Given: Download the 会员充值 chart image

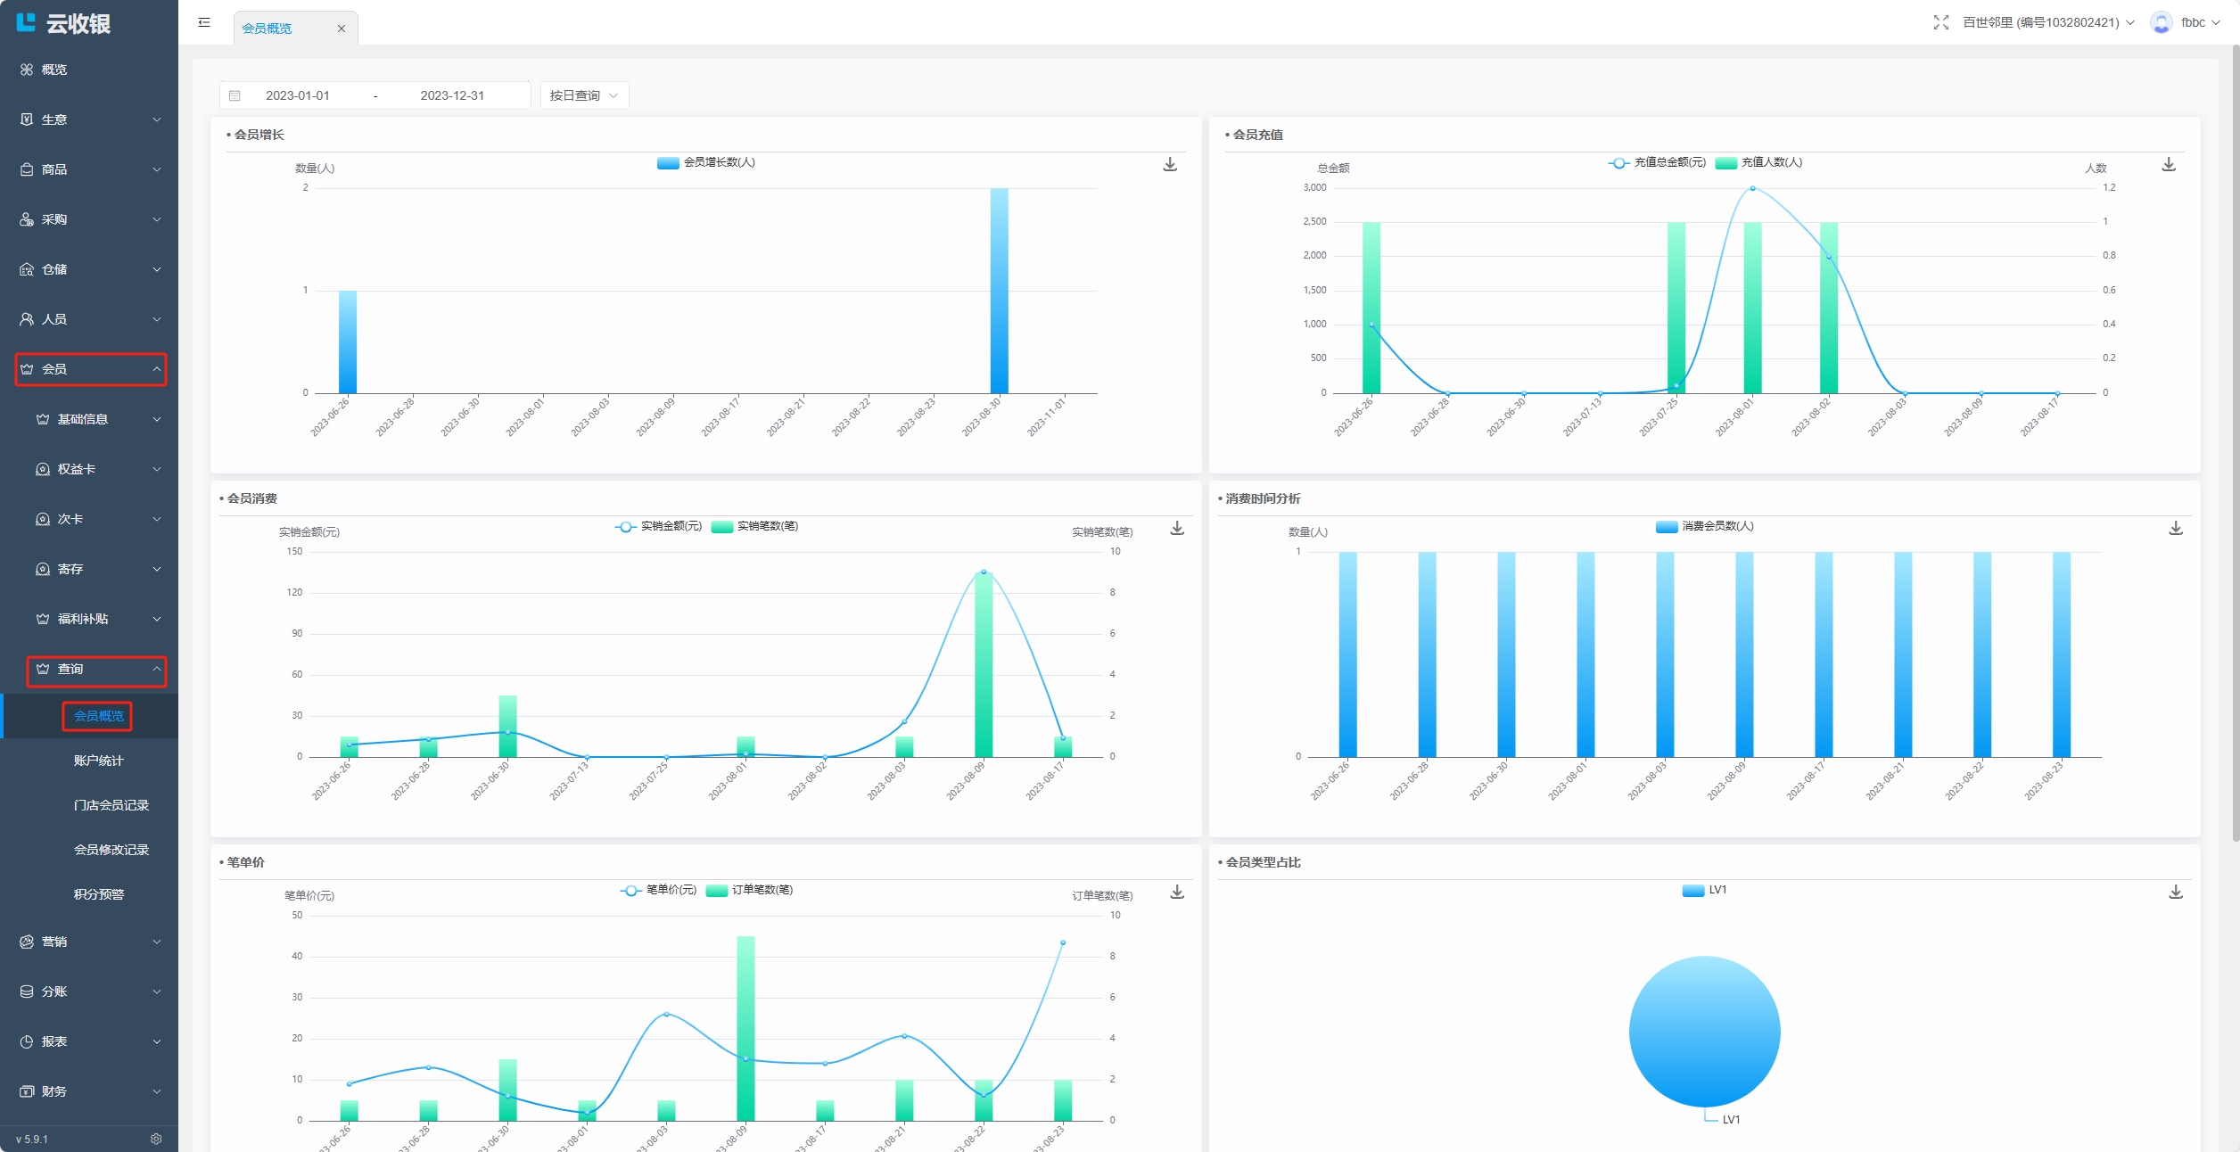Looking at the screenshot, I should (x=2169, y=165).
